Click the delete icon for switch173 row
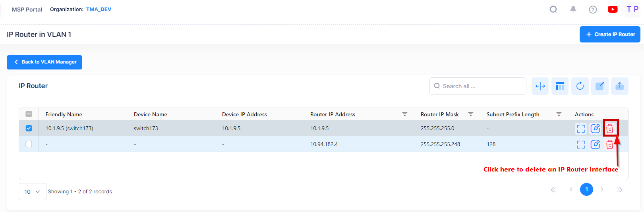The width and height of the screenshot is (644, 212). click(610, 129)
